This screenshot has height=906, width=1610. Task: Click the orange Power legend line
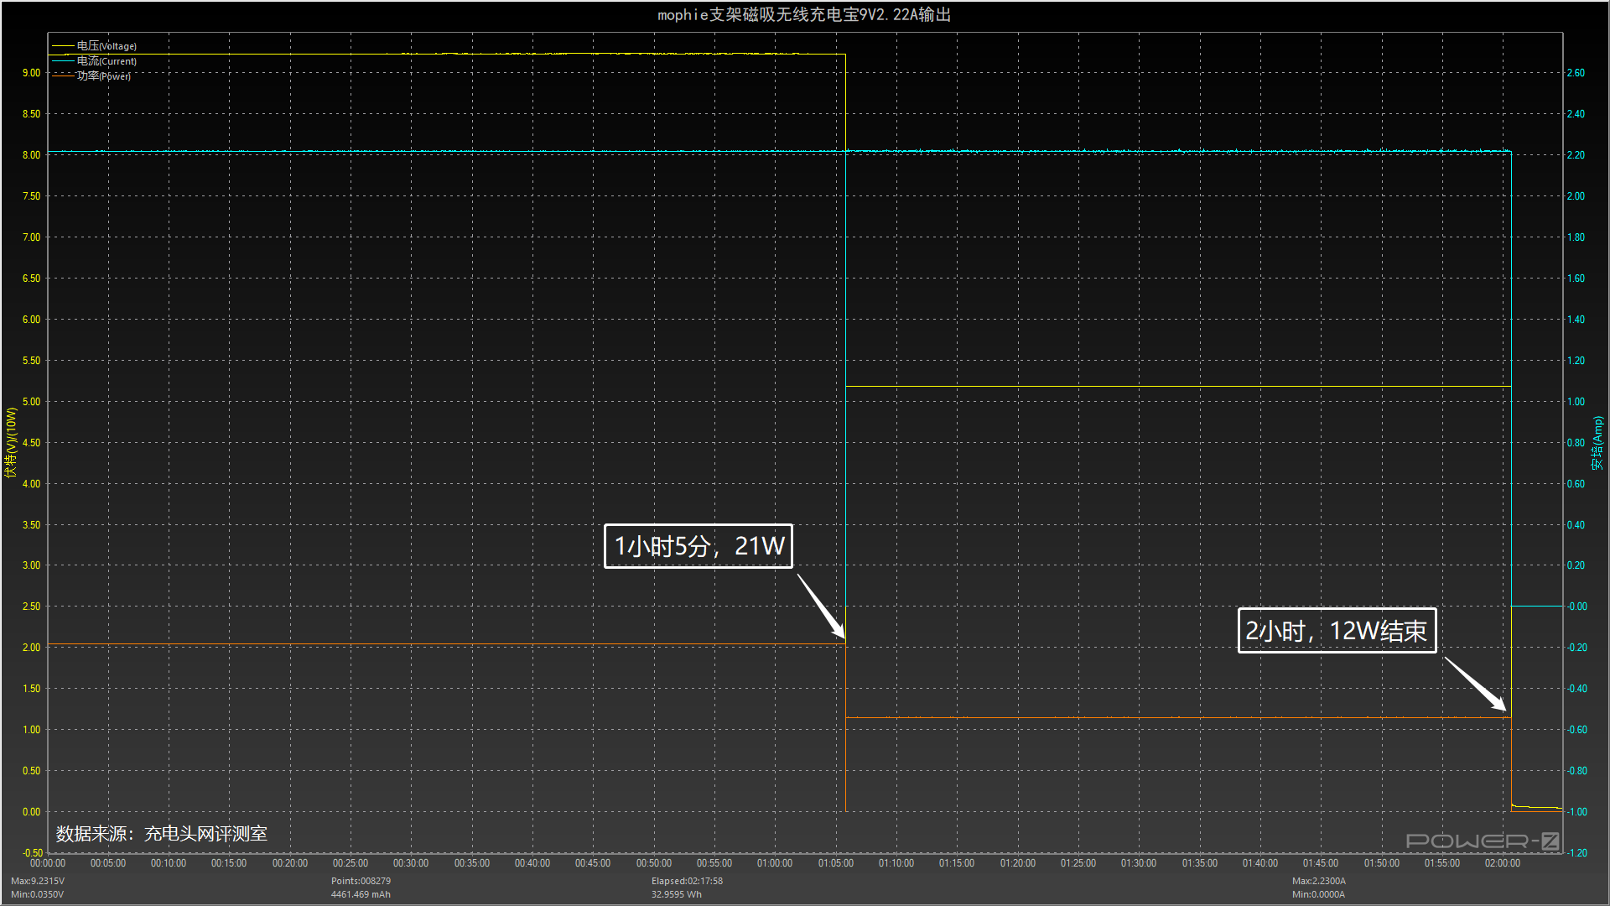click(x=63, y=76)
